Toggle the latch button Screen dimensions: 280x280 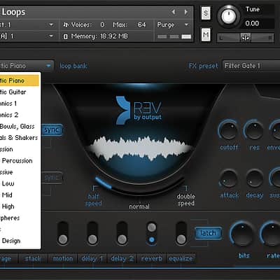[208, 233]
